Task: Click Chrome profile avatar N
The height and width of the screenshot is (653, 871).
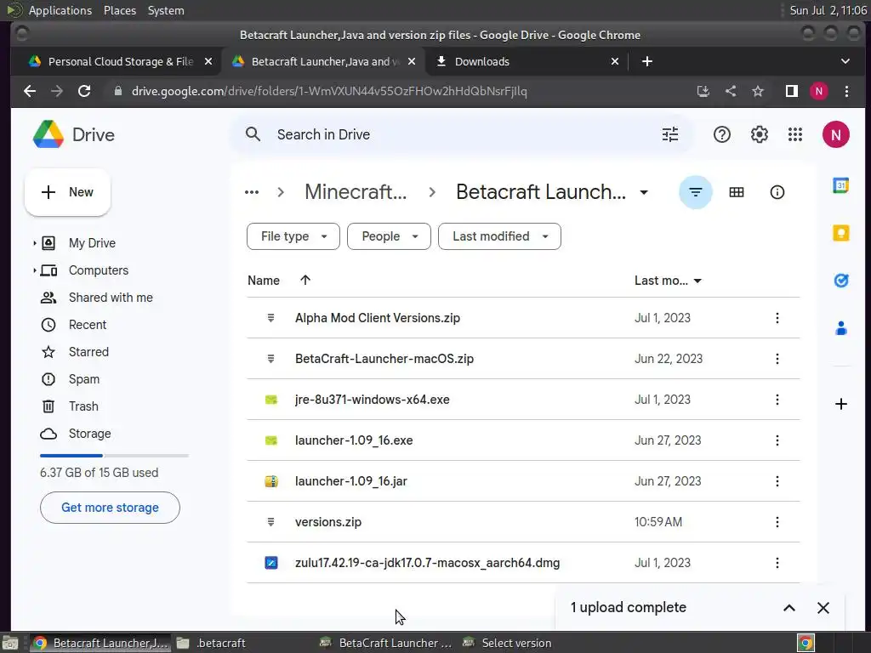Action: [819, 91]
